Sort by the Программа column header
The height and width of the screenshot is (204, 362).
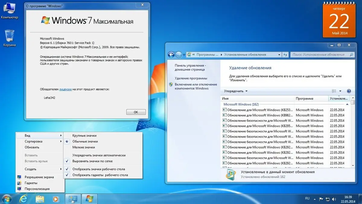pyautogui.click(x=311, y=99)
